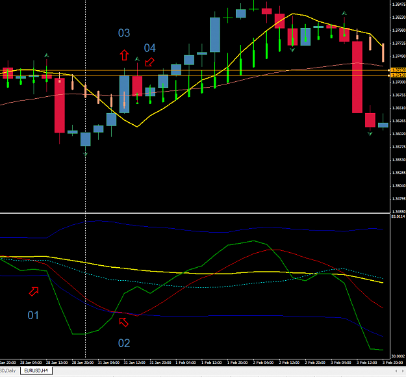The width and height of the screenshot is (406, 377).
Task: Click the 1.35040 price axis label
Action: [399, 186]
